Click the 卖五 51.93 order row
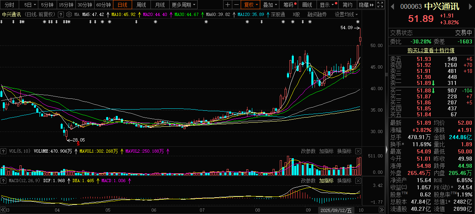The height and width of the screenshot is (214, 475). [x=431, y=59]
